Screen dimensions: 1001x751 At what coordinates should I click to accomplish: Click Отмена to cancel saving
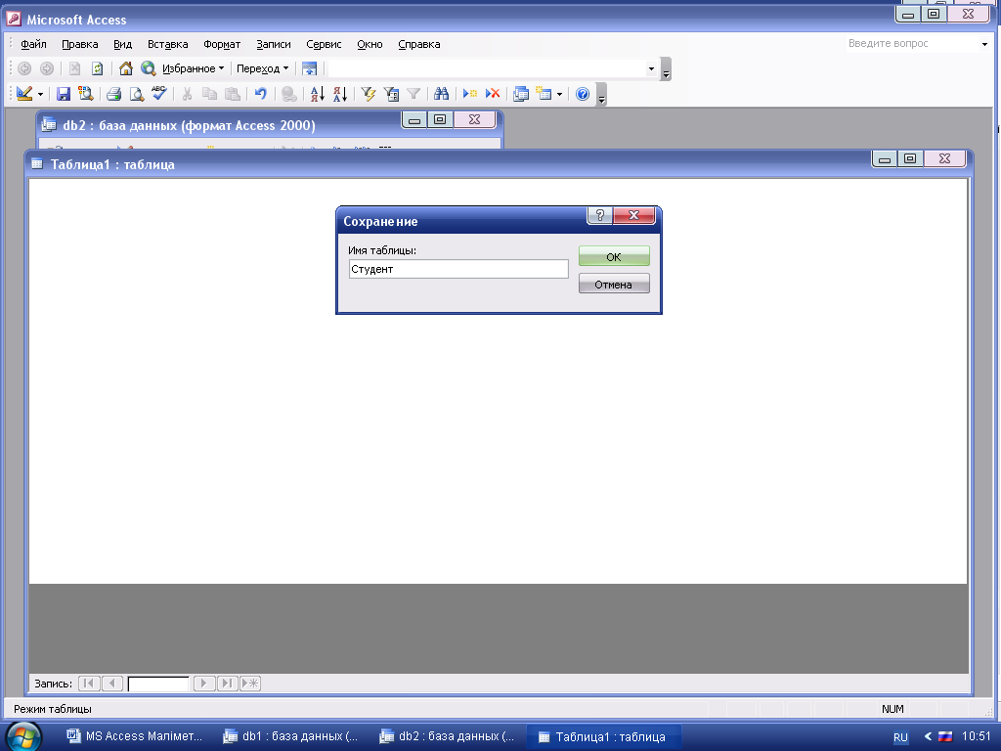coord(614,285)
